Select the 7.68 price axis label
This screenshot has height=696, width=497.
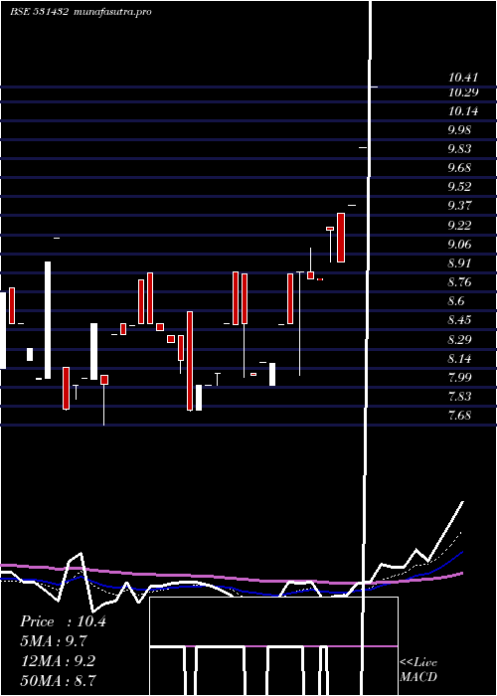459,416
